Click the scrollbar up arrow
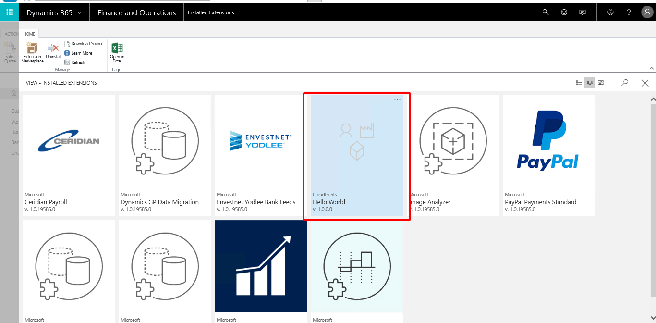Image resolution: width=656 pixels, height=323 pixels. tap(653, 99)
